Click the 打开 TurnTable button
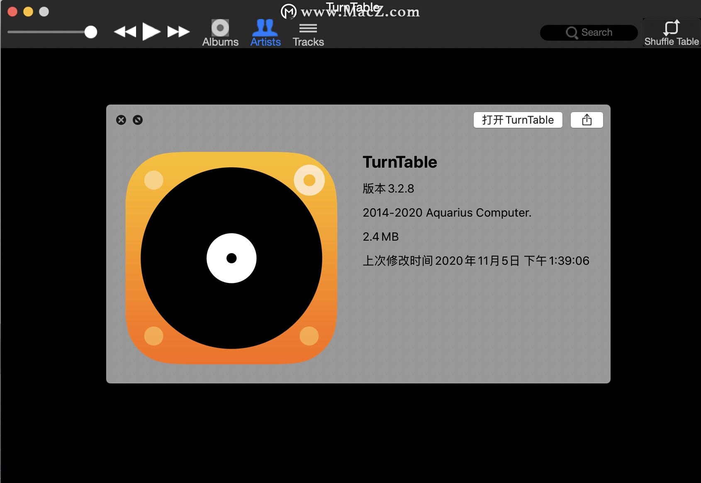 [518, 120]
